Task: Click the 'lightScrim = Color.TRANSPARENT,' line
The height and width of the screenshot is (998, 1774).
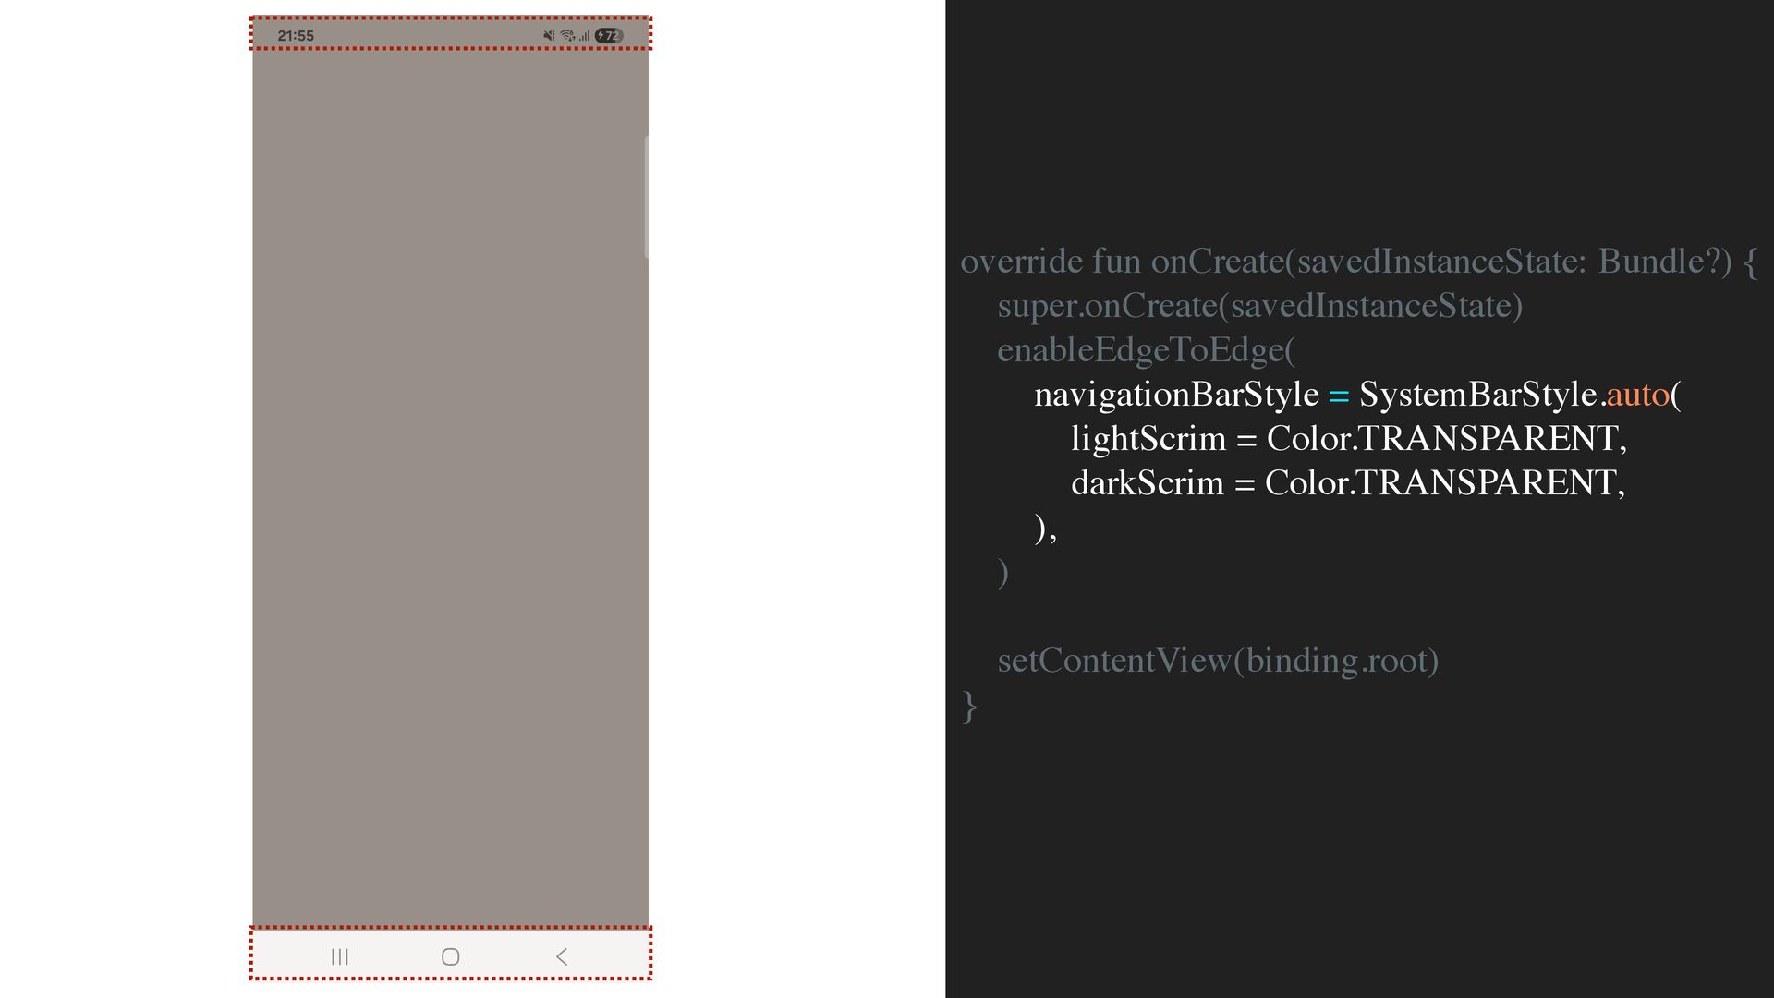Action: (x=1349, y=439)
